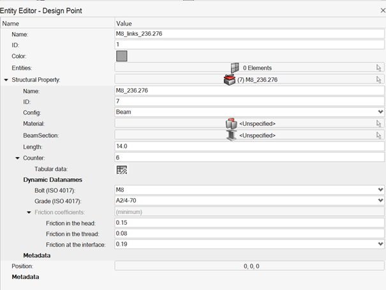Click the picker arrow in Structural Property row
The width and height of the screenshot is (386, 290).
tap(379, 80)
